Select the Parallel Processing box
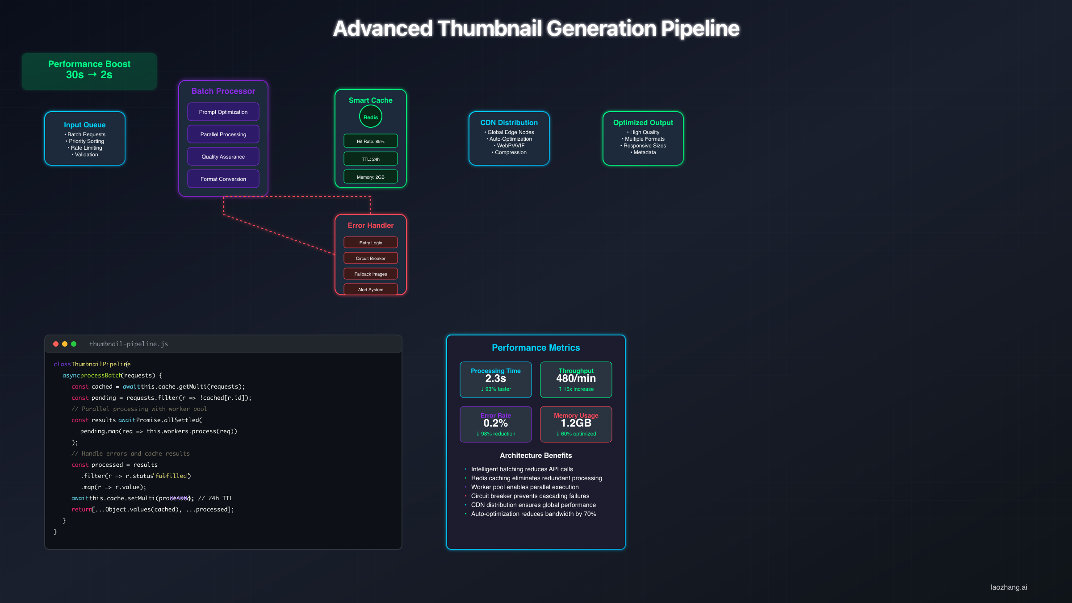This screenshot has width=1072, height=603. [223, 134]
